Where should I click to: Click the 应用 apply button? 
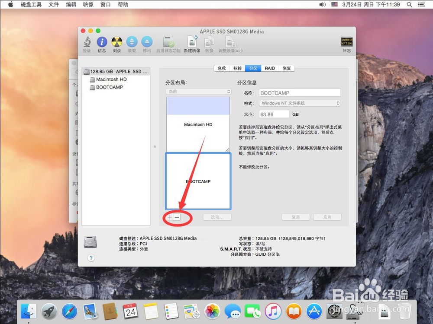(x=327, y=217)
